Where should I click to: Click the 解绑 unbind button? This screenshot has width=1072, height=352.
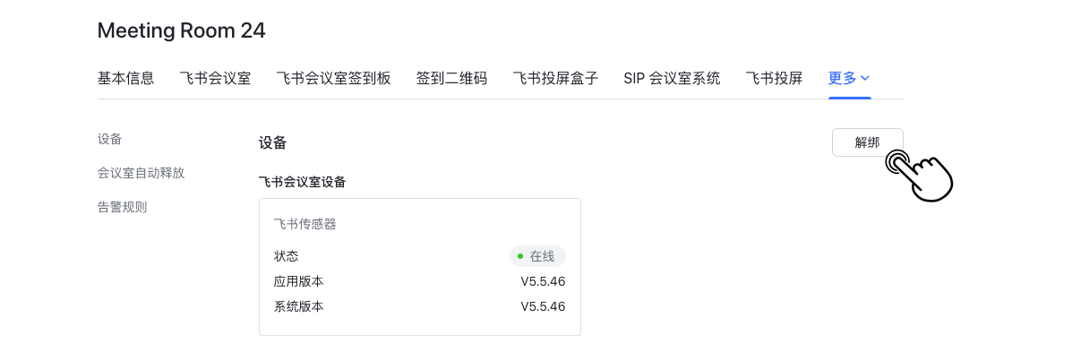click(868, 142)
